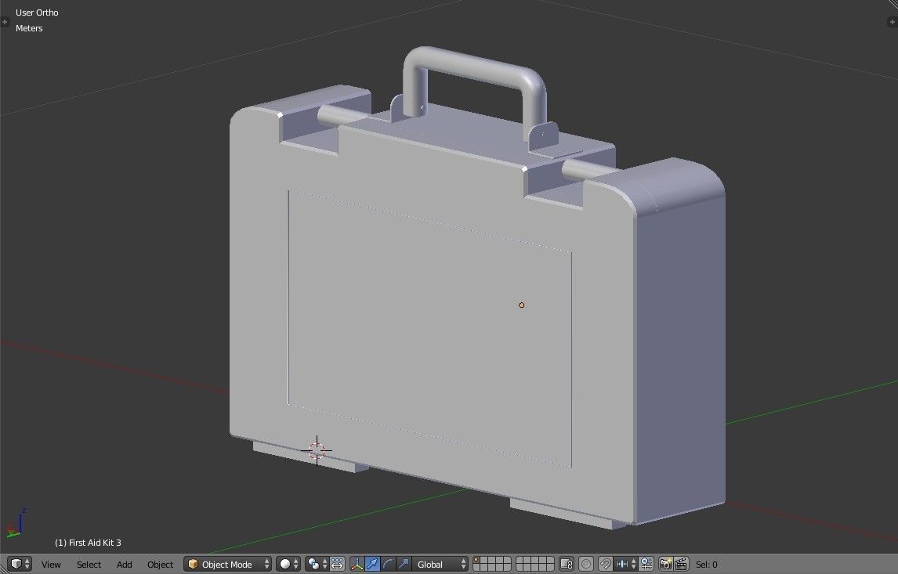The height and width of the screenshot is (574, 898).
Task: Click the Sel: 0 status text
Action: click(706, 565)
